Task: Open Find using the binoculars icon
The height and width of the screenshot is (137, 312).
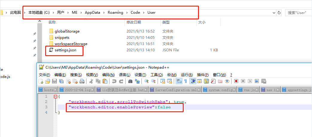Action: click(130, 81)
